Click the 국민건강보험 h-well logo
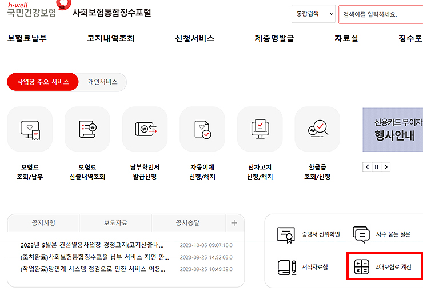 pyautogui.click(x=38, y=9)
